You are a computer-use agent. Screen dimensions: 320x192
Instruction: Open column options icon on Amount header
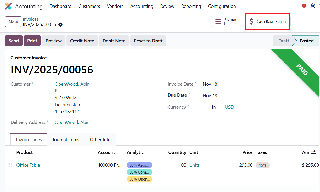315,152
